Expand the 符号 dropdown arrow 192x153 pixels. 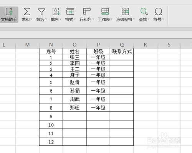click(x=163, y=20)
